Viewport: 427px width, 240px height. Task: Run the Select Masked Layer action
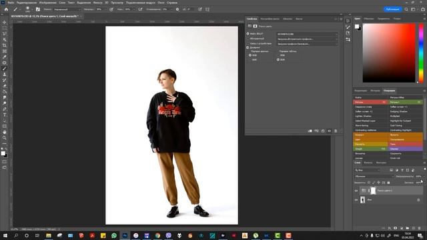coord(371,121)
